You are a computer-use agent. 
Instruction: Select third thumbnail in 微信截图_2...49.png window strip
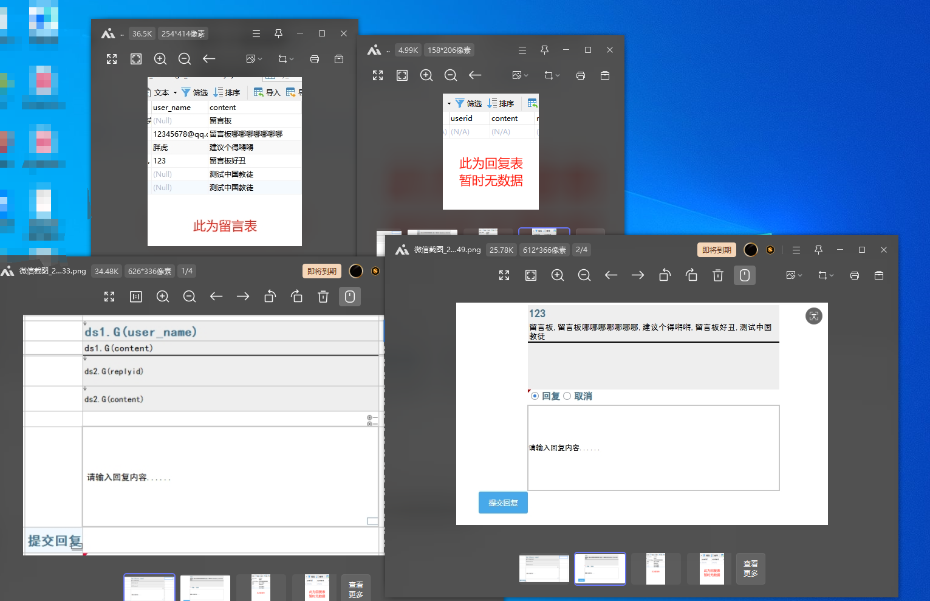[x=656, y=569]
